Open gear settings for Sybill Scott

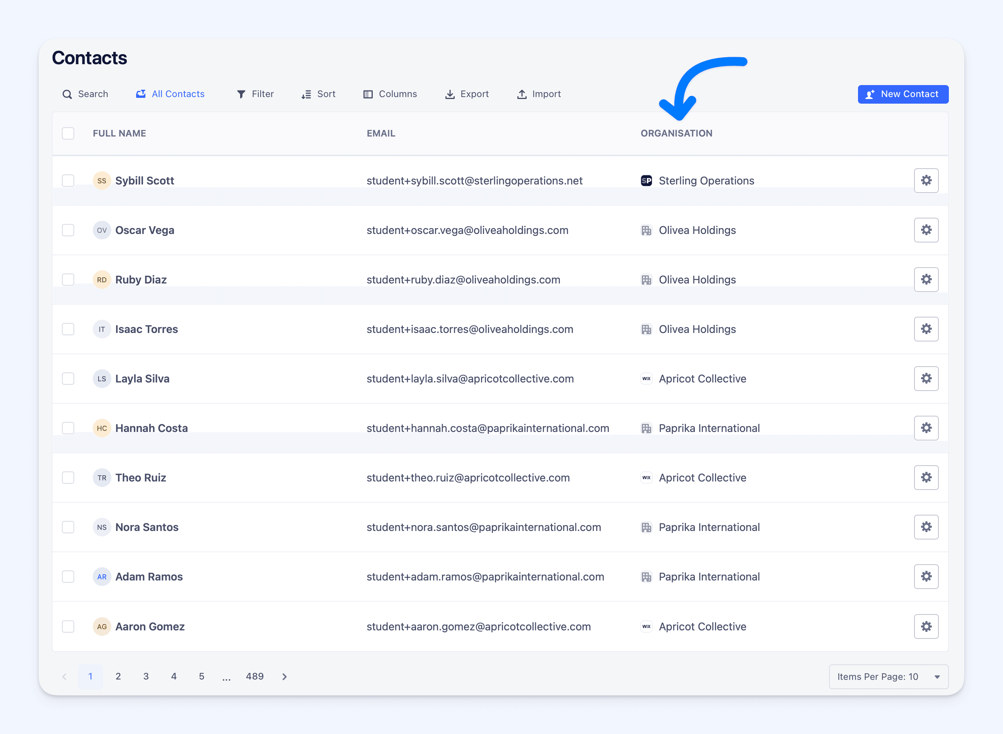pos(926,180)
